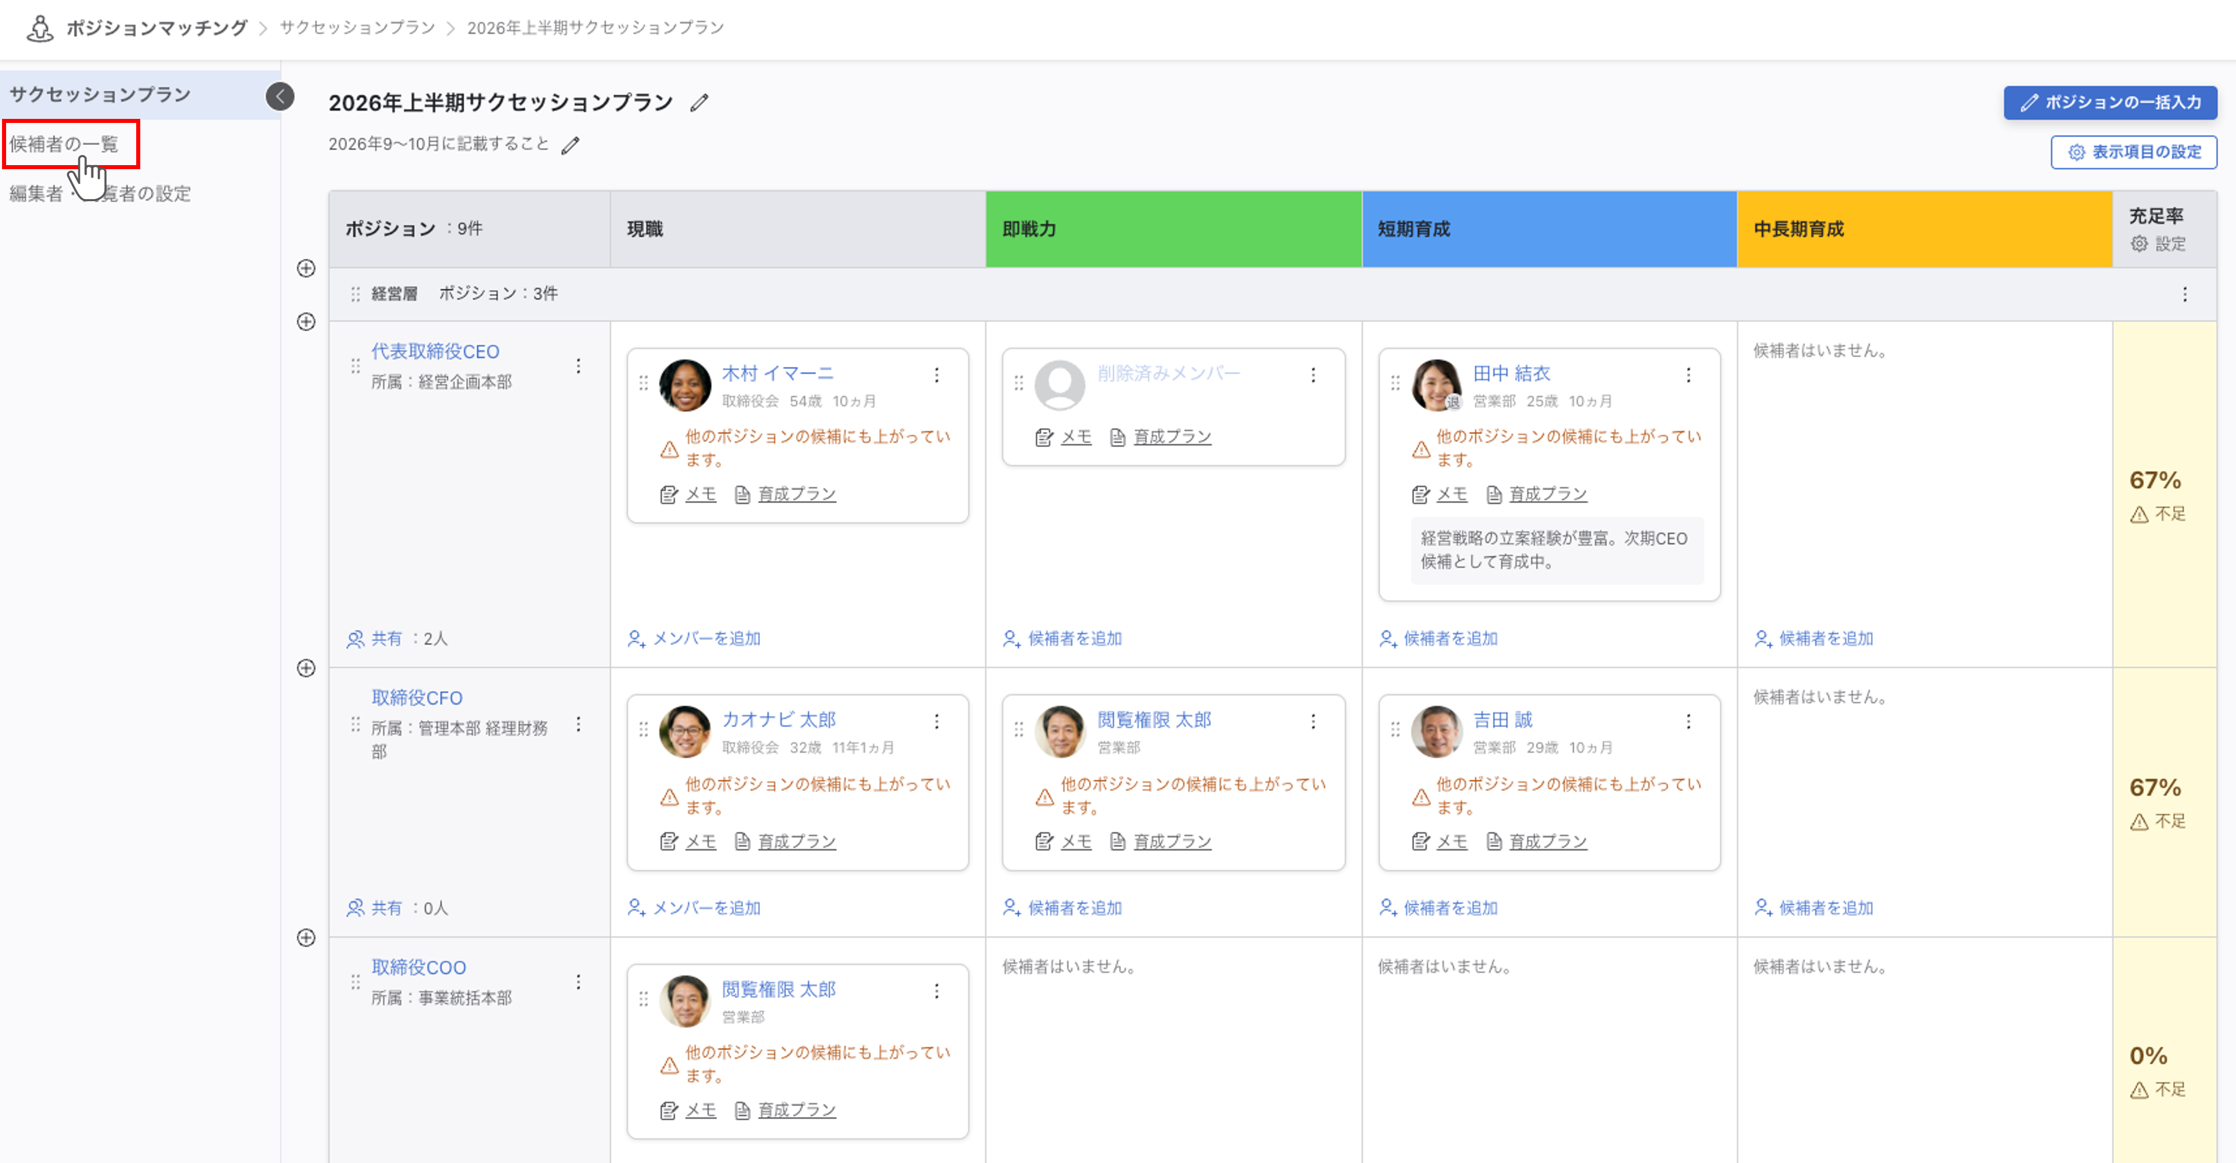Open the 代表取締役CEO position kebab menu
This screenshot has width=2236, height=1163.
[578, 366]
